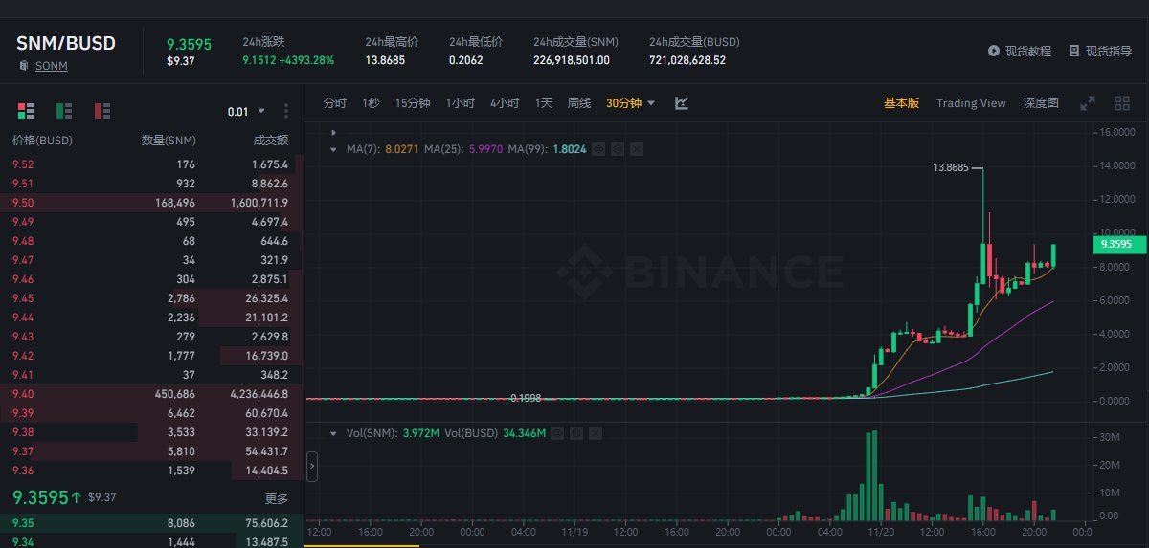Select the 15分钟 interval
1149x548 pixels.
pos(413,103)
